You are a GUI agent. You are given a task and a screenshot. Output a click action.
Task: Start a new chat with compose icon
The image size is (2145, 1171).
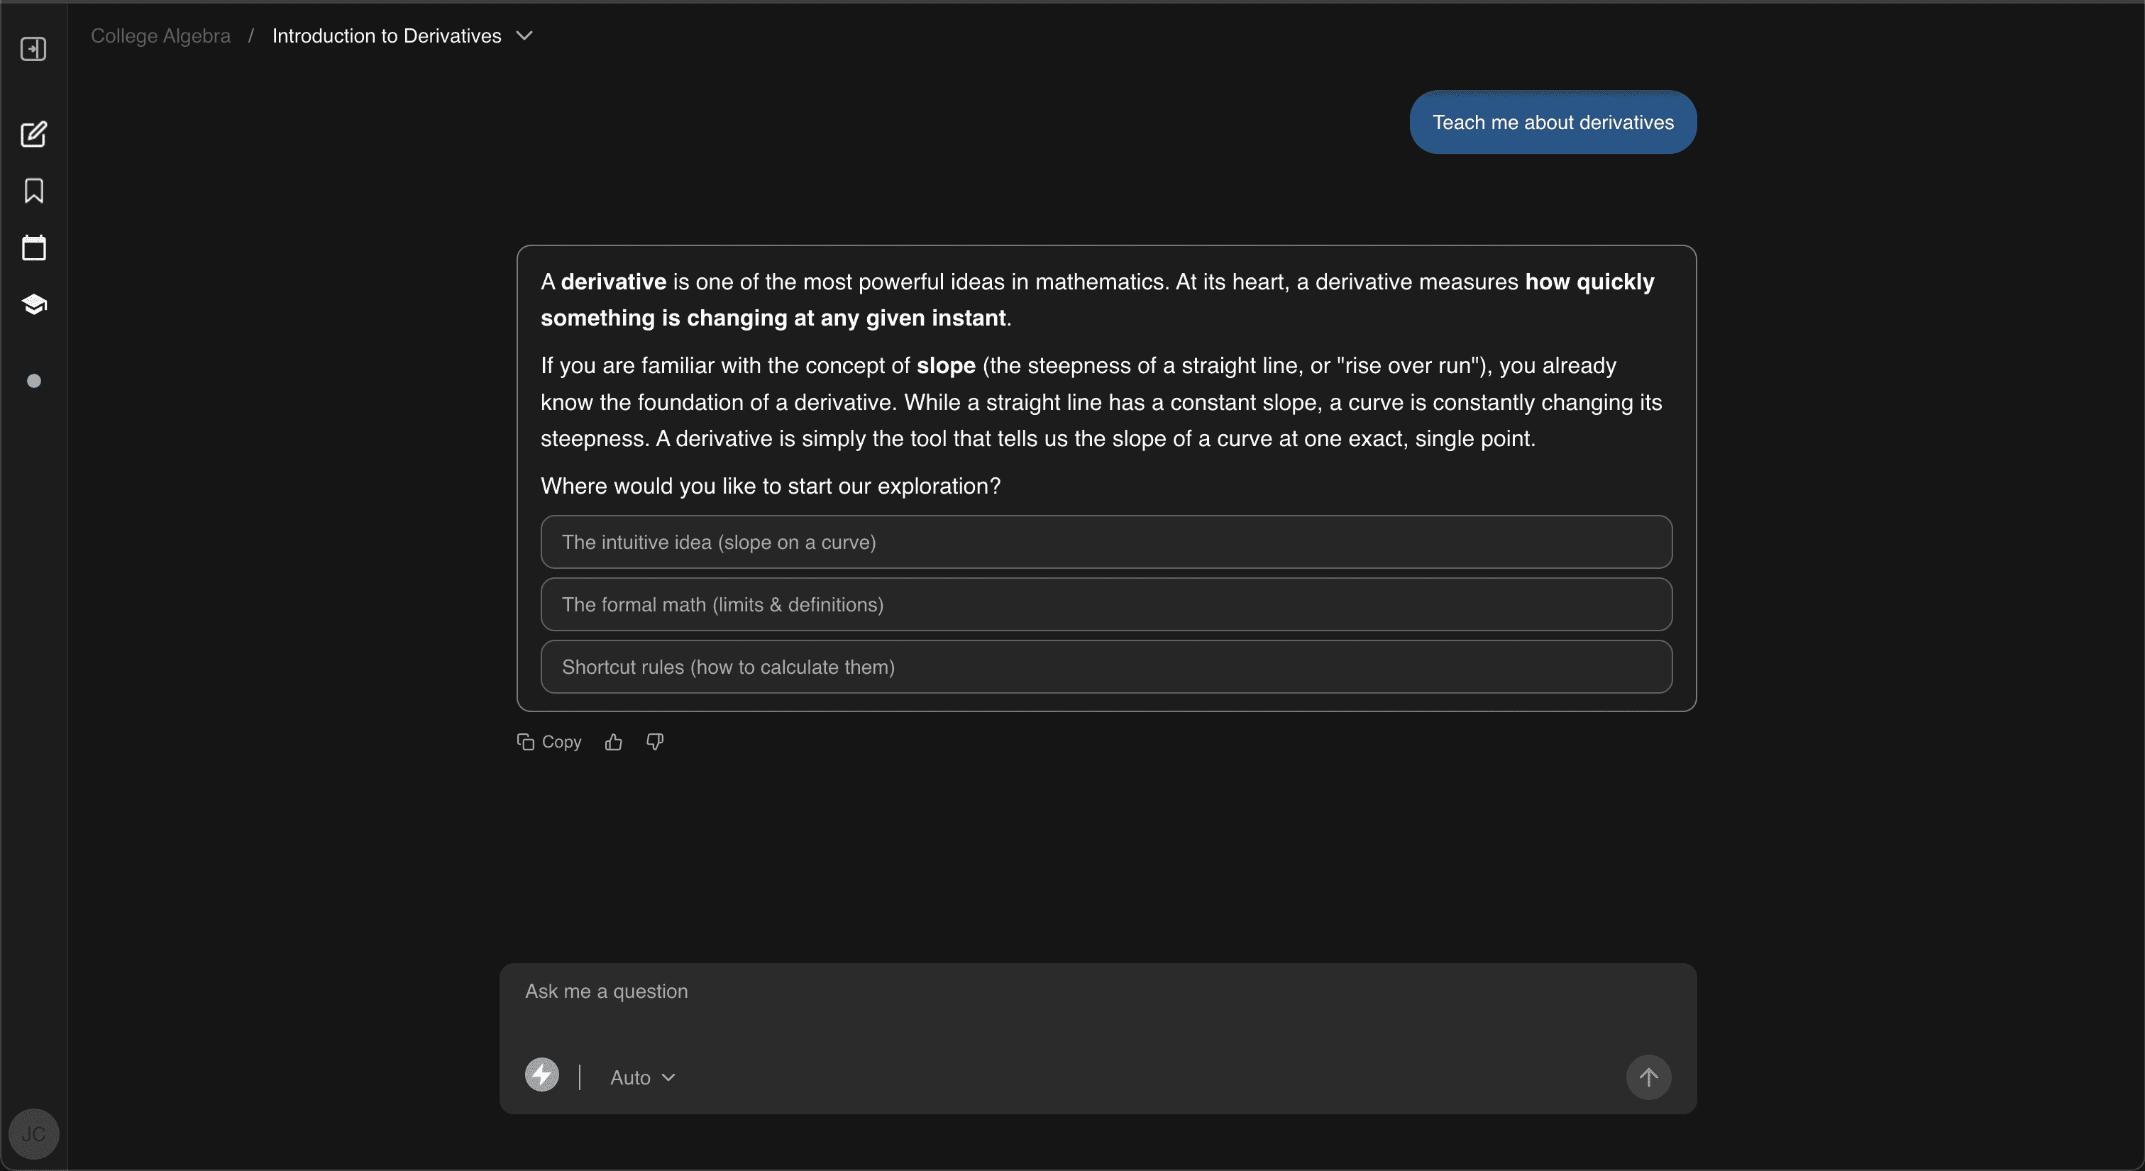pos(33,134)
